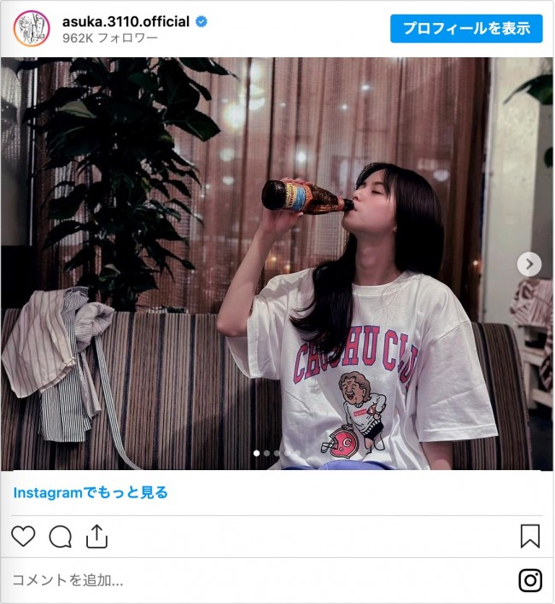Image resolution: width=555 pixels, height=604 pixels.
Task: Open Instagram via the camera logo icon
Action: [x=530, y=580]
